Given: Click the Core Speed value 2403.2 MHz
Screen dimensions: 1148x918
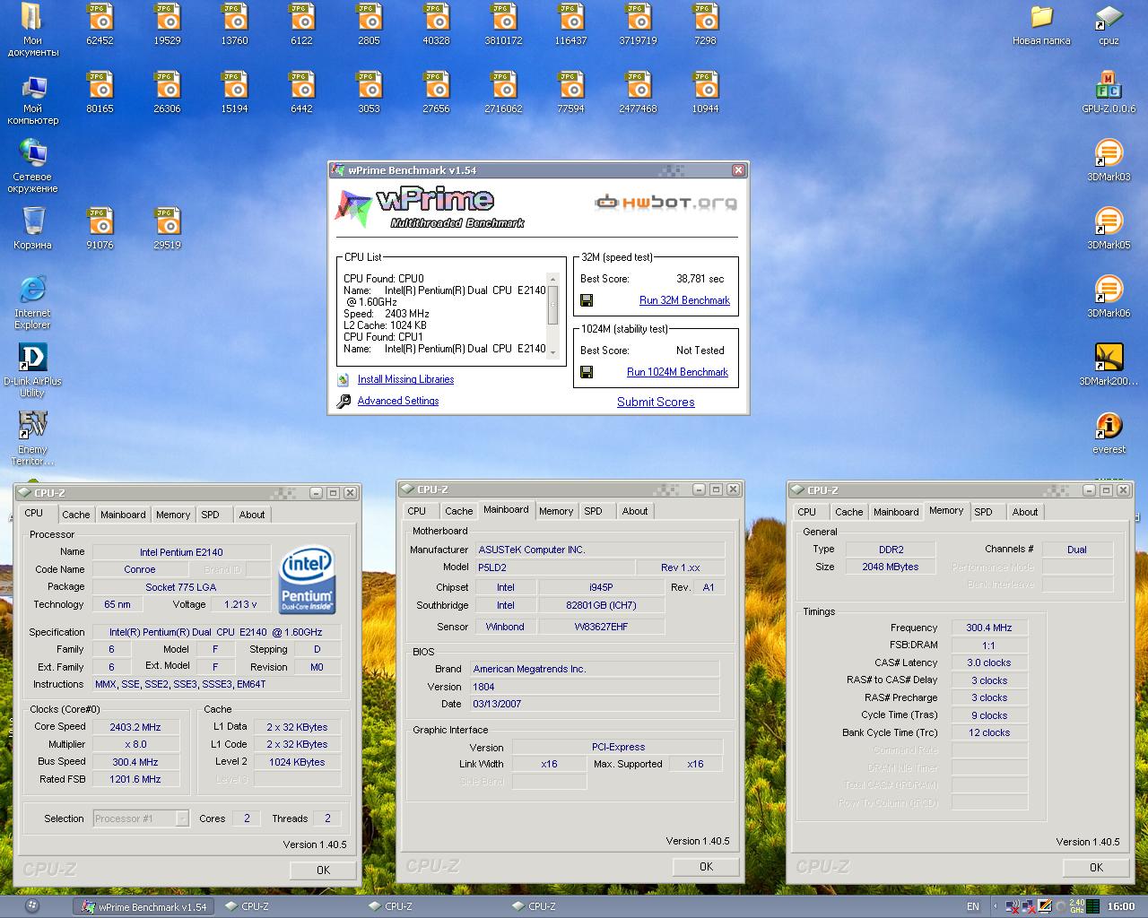Looking at the screenshot, I should 135,727.
